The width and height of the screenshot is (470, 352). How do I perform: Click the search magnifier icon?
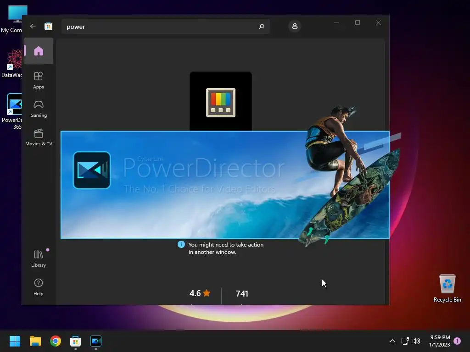[x=261, y=26]
